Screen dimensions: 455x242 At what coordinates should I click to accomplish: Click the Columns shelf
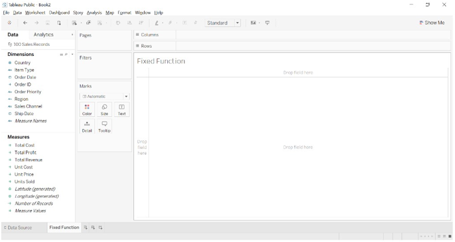(x=292, y=35)
